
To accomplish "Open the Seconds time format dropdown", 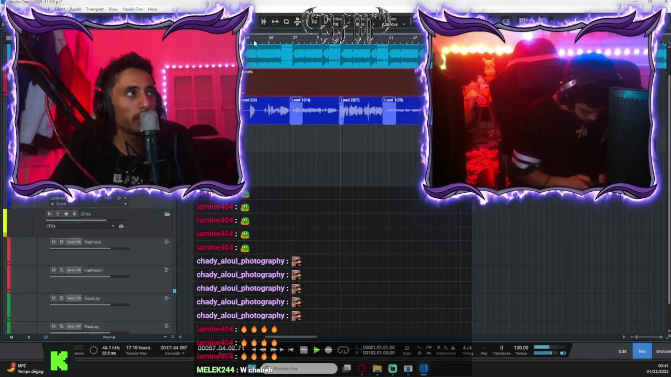I will coord(174,353).
